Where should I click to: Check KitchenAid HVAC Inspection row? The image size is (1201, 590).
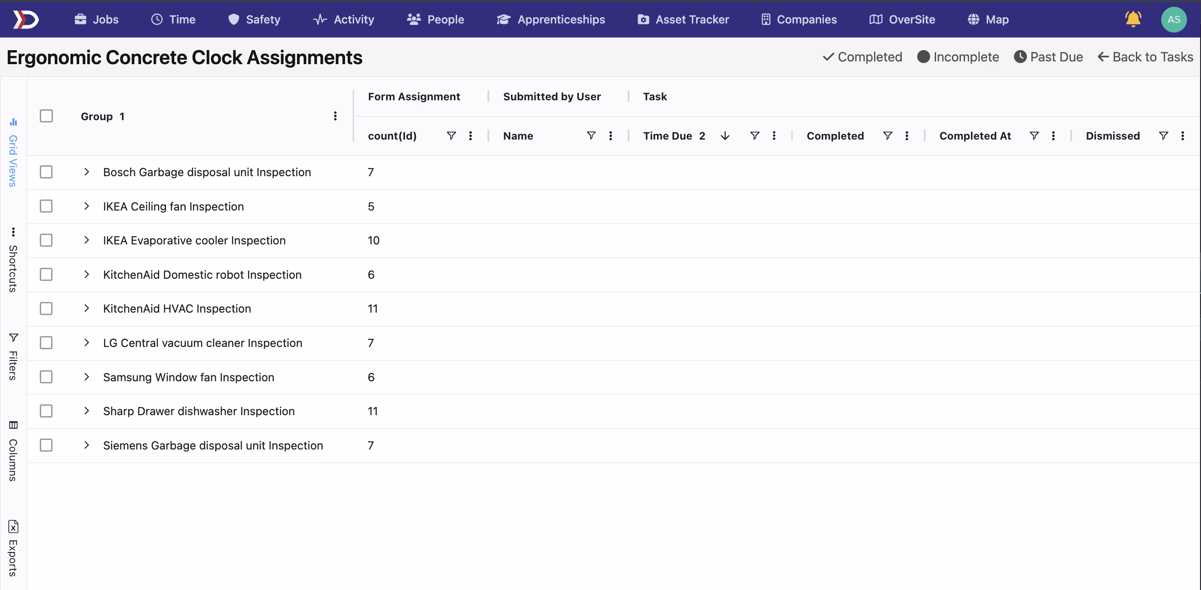[46, 308]
